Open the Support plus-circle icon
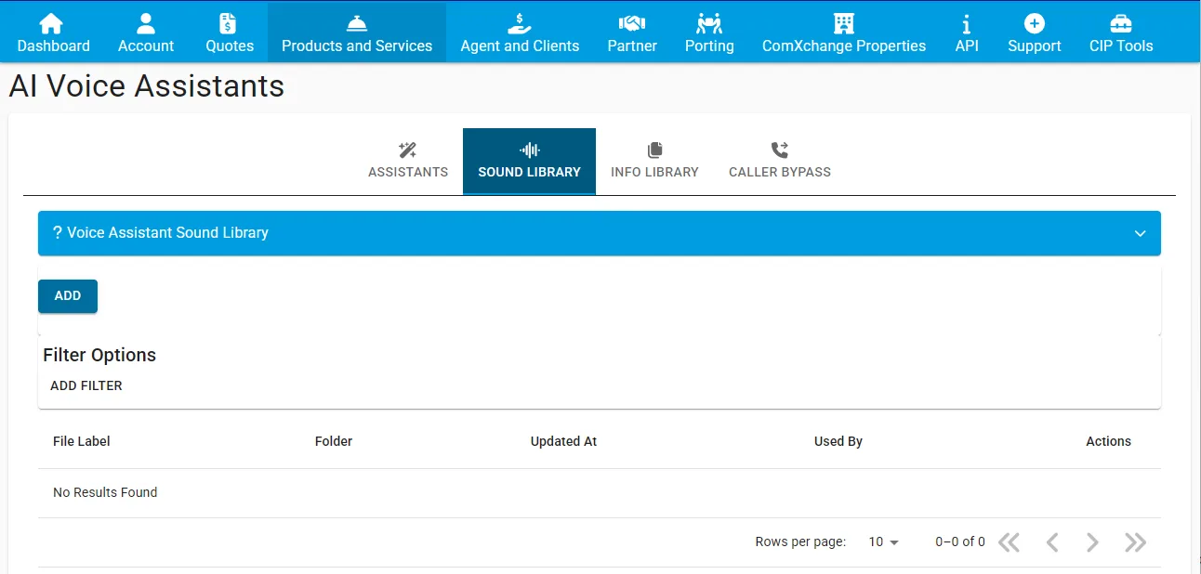 click(x=1035, y=23)
